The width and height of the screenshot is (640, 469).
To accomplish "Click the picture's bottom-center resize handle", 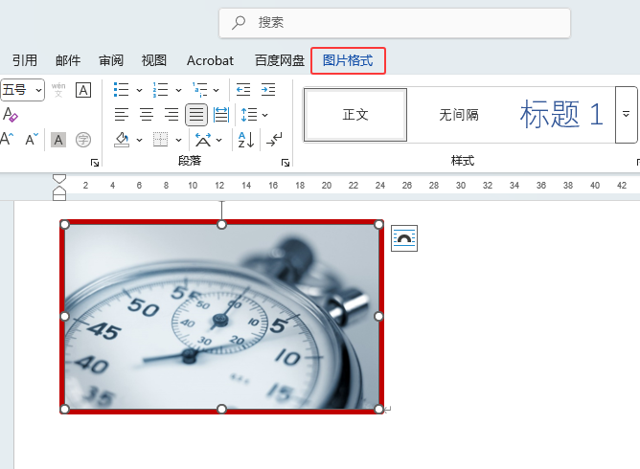I will coord(221,409).
